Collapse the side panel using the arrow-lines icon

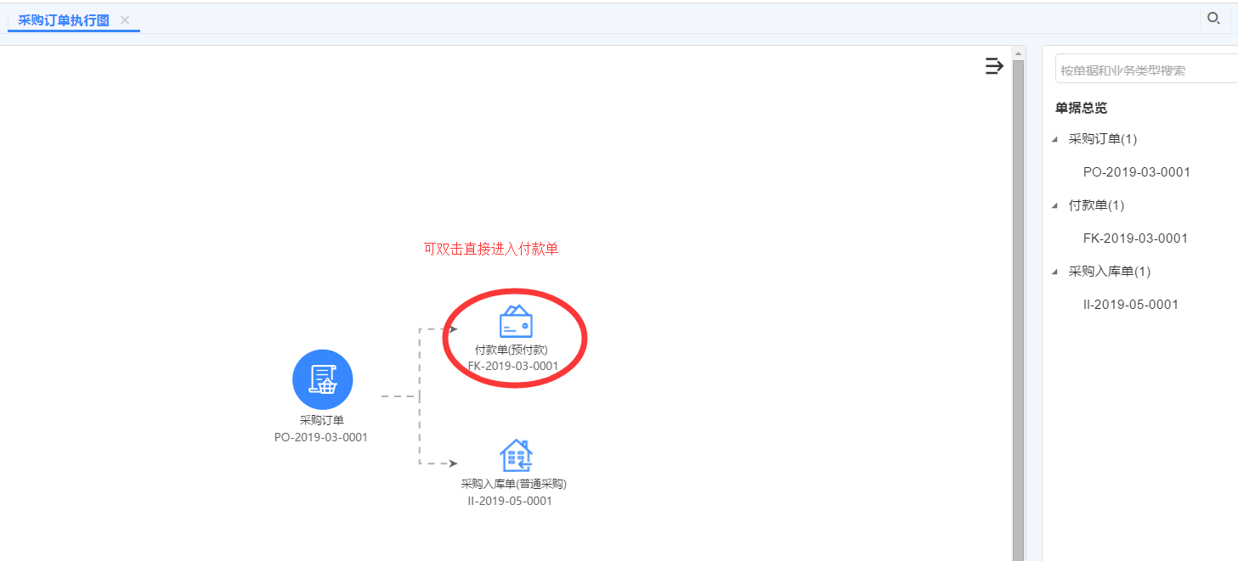[993, 66]
